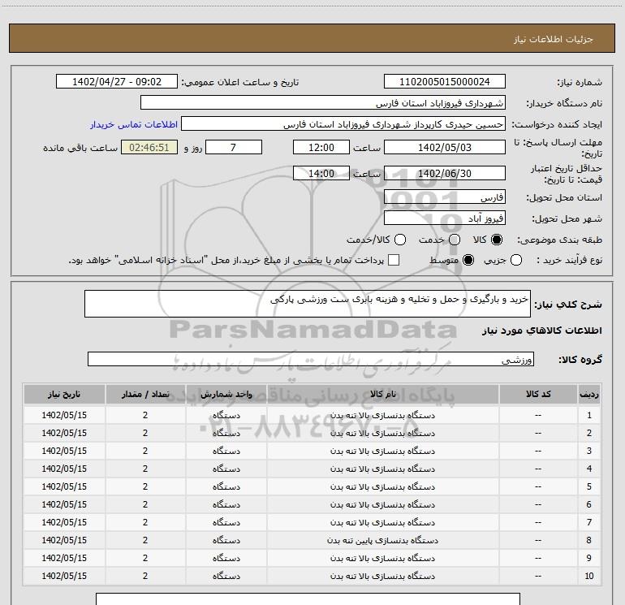The width and height of the screenshot is (625, 605).
Task: Click the item code cell in row 2
Action: point(538,433)
